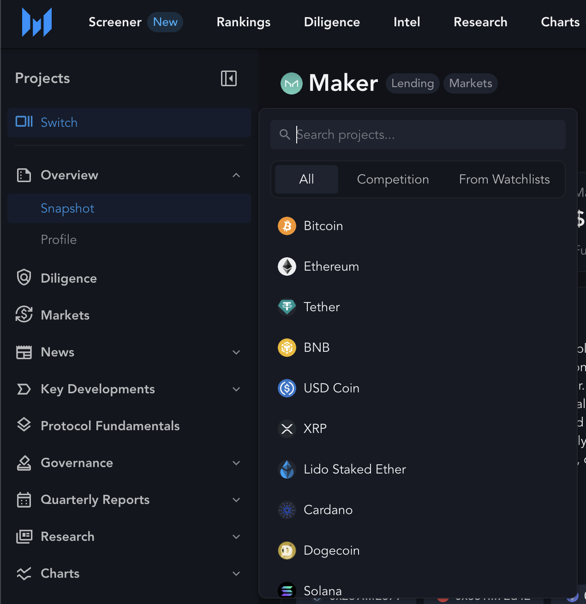Click the Diligence shield icon
Screen dimensions: 586x604
(x=24, y=278)
